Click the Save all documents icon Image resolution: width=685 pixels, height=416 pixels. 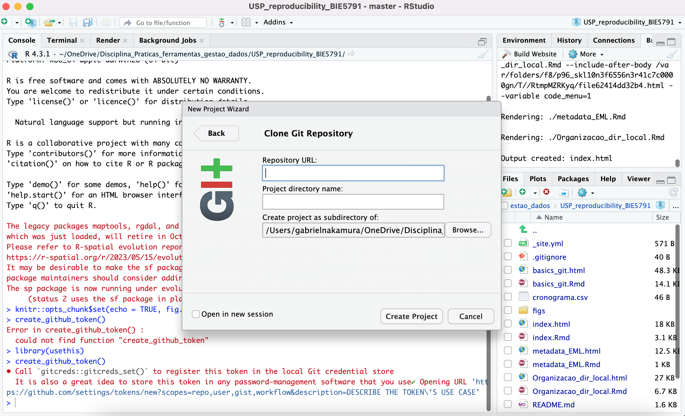click(x=88, y=23)
